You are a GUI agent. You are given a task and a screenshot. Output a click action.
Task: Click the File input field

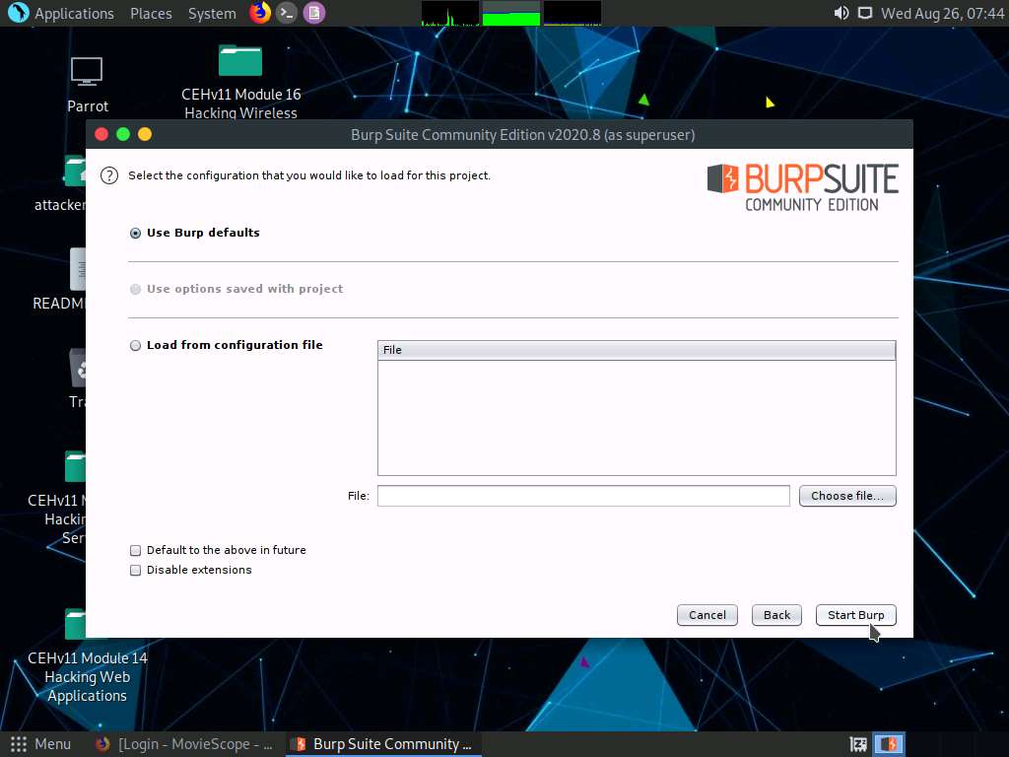(x=583, y=496)
